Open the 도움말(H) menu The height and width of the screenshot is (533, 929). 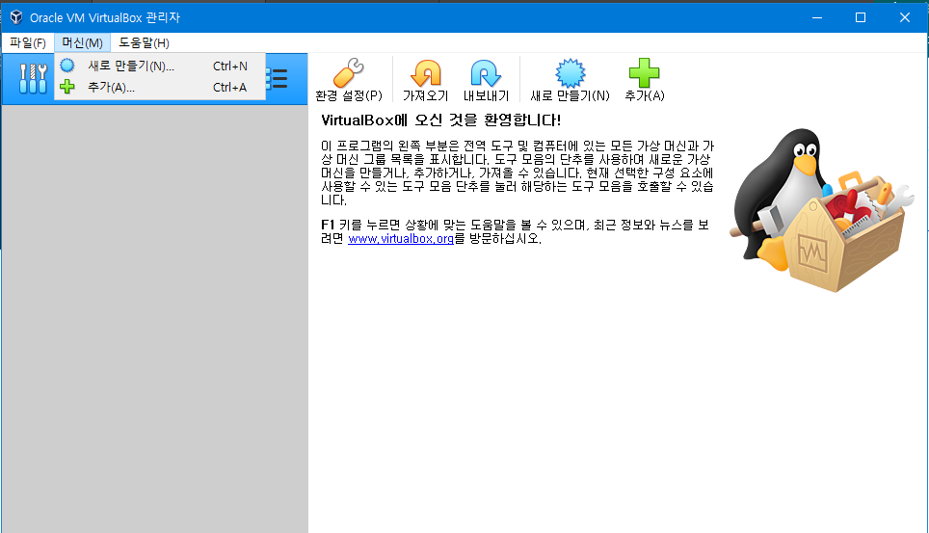point(144,42)
